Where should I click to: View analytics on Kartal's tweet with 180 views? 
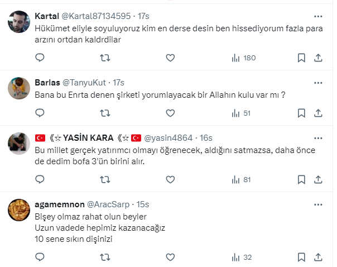pos(243,58)
